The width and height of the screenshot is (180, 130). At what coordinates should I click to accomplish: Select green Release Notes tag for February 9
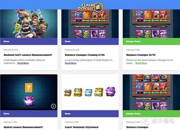point(133,41)
